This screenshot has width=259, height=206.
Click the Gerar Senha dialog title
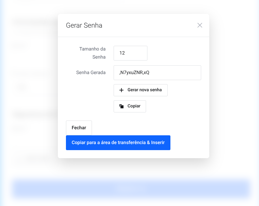84,25
